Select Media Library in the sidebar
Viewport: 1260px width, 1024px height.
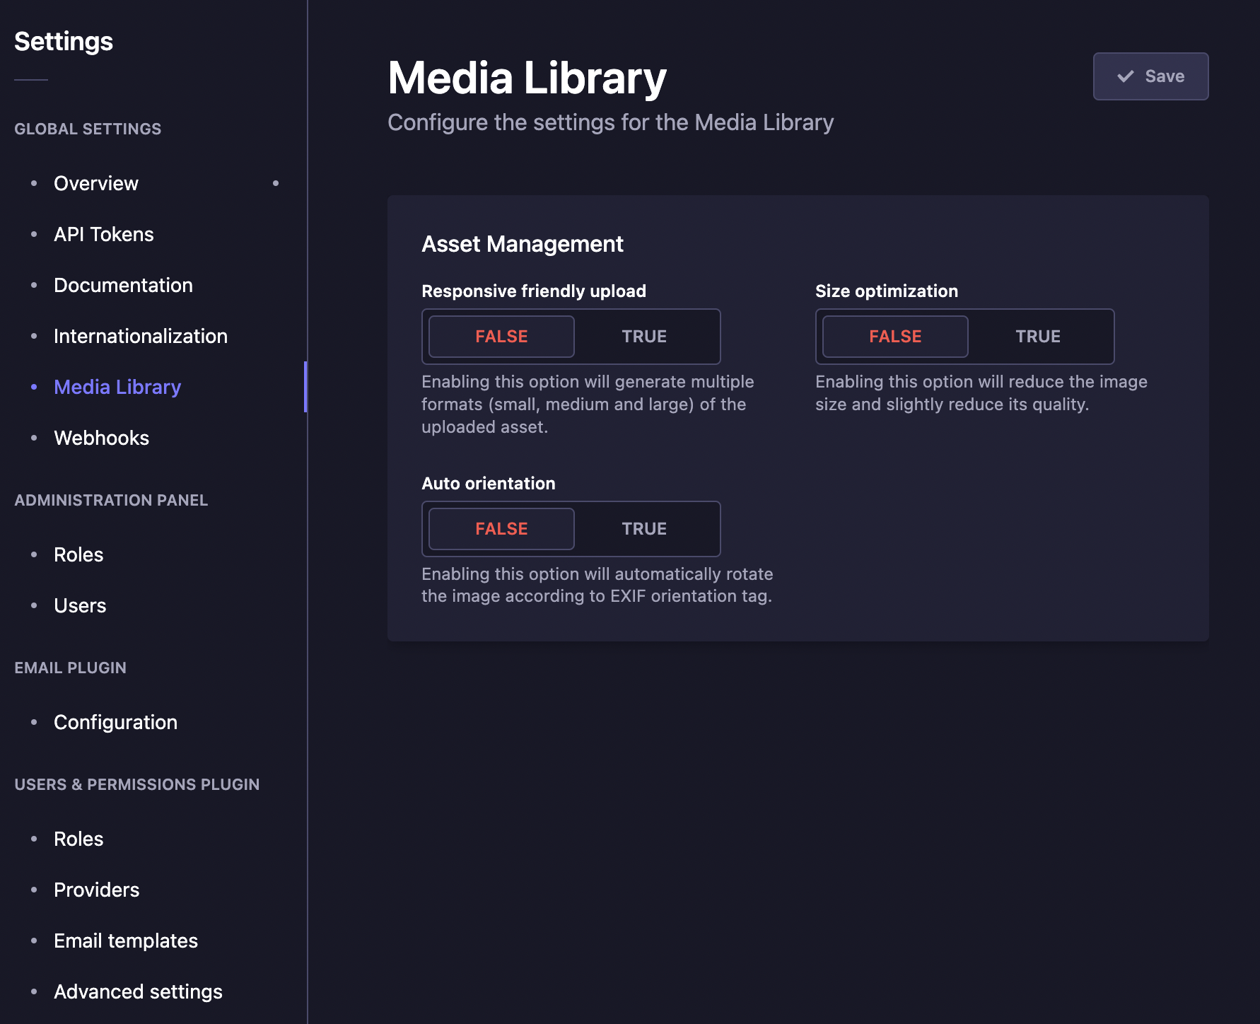point(117,387)
